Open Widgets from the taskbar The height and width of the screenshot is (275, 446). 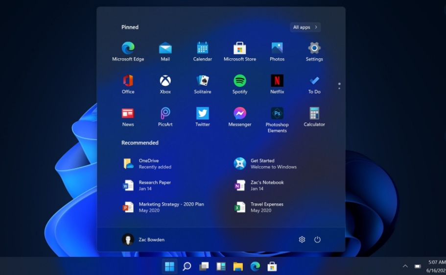221,267
